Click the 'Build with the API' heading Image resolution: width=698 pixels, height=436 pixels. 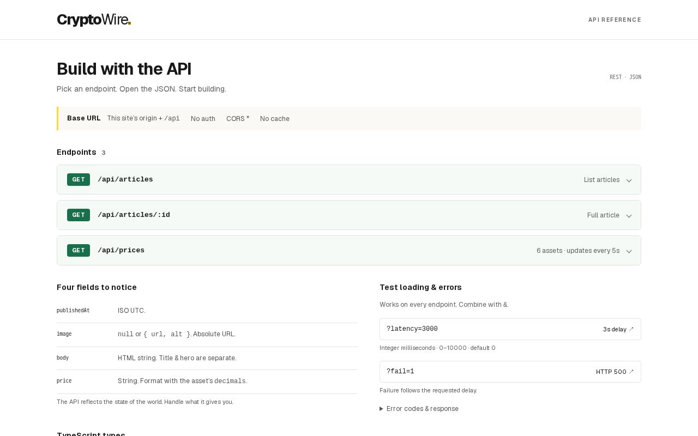click(x=124, y=69)
